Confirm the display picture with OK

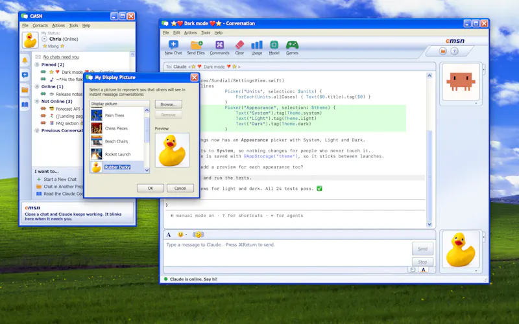click(x=151, y=188)
